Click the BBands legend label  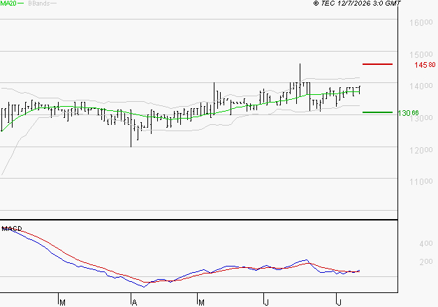click(x=38, y=3)
